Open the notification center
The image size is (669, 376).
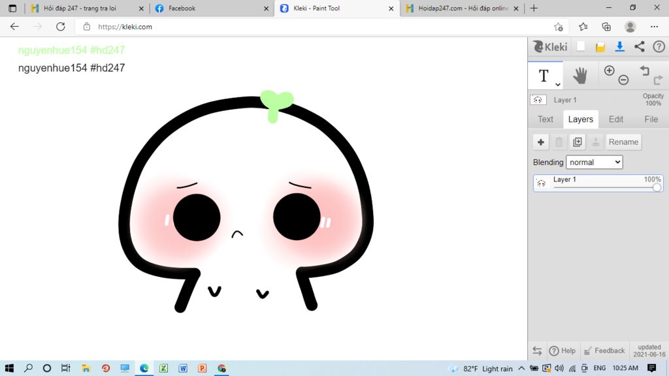pos(651,368)
